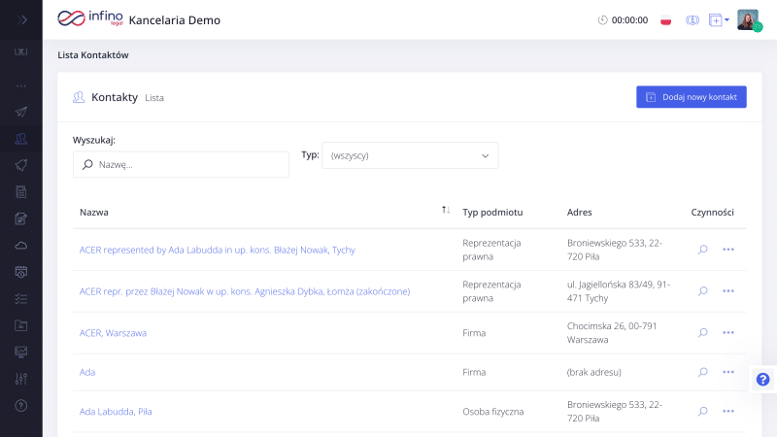This screenshot has height=437, width=777.
Task: Open the help question mark in sidebar
Action: (x=20, y=406)
